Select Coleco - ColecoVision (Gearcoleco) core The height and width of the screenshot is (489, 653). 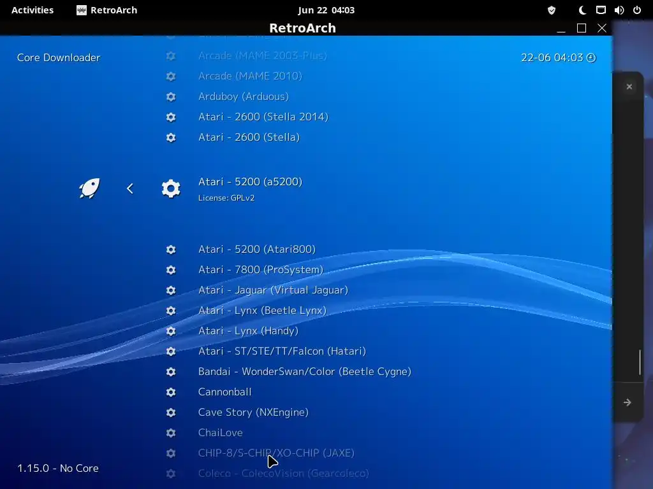[284, 473]
